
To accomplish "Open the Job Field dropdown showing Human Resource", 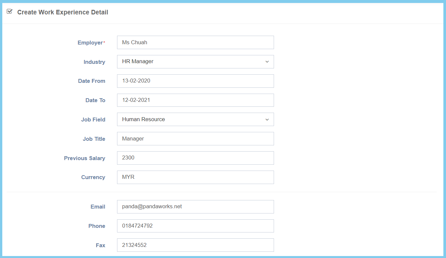I will pos(195,120).
